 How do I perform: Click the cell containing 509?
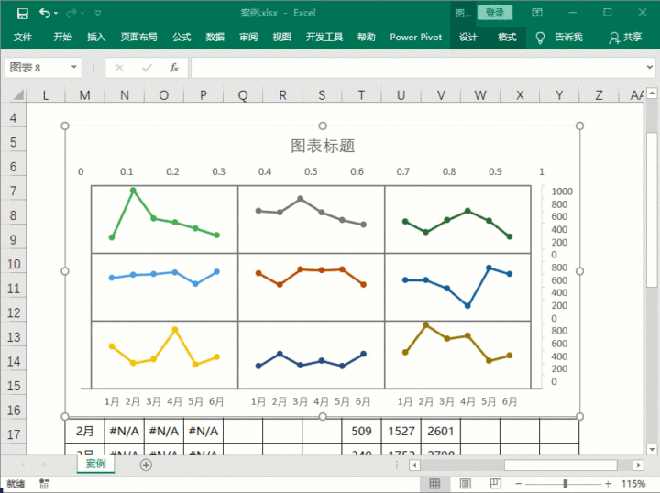point(361,431)
